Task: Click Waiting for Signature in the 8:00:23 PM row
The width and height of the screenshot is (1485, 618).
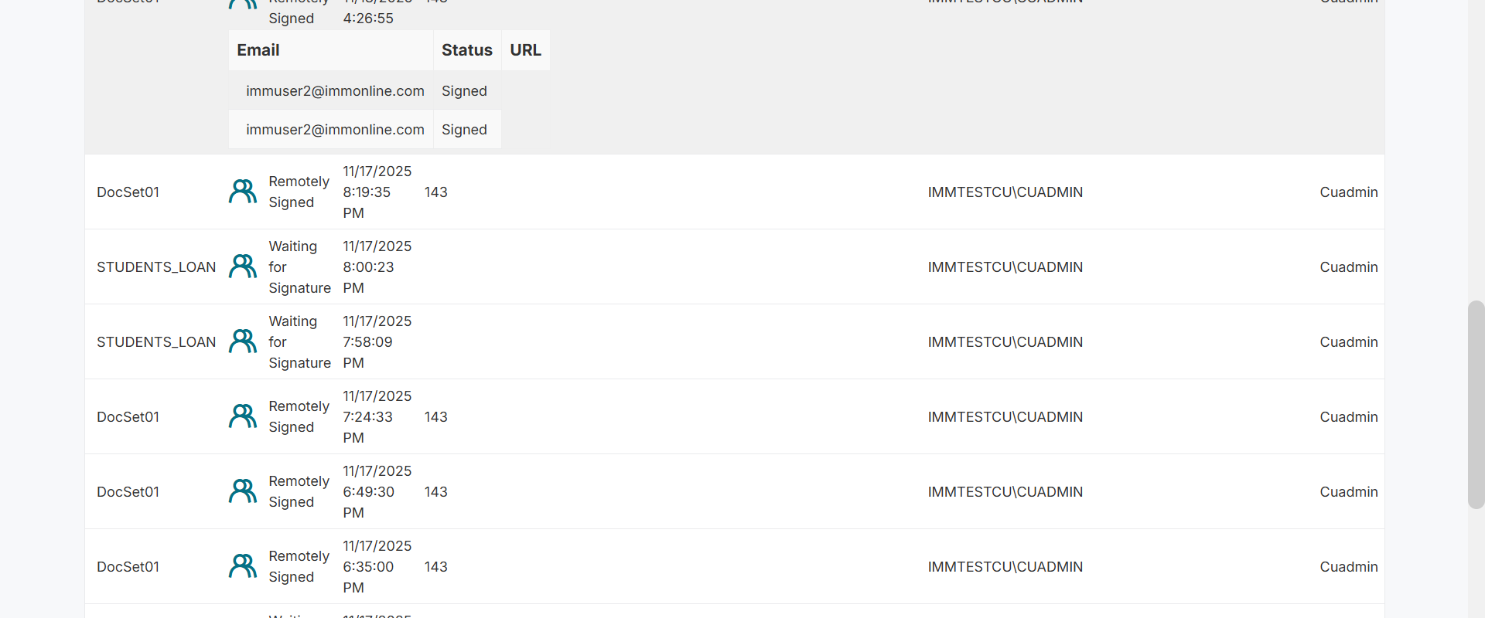Action: pos(299,267)
